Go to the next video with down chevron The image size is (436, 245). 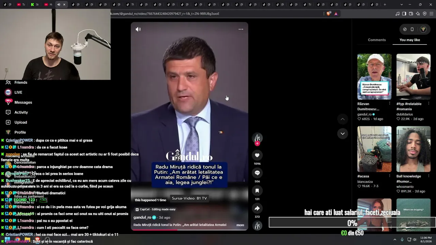pos(343,133)
